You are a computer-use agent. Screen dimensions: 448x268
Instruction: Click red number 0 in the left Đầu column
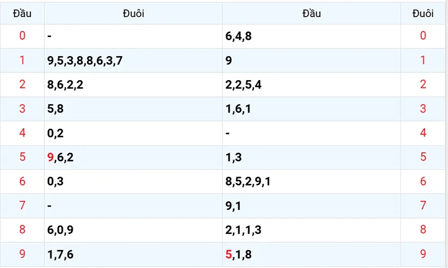click(x=22, y=36)
